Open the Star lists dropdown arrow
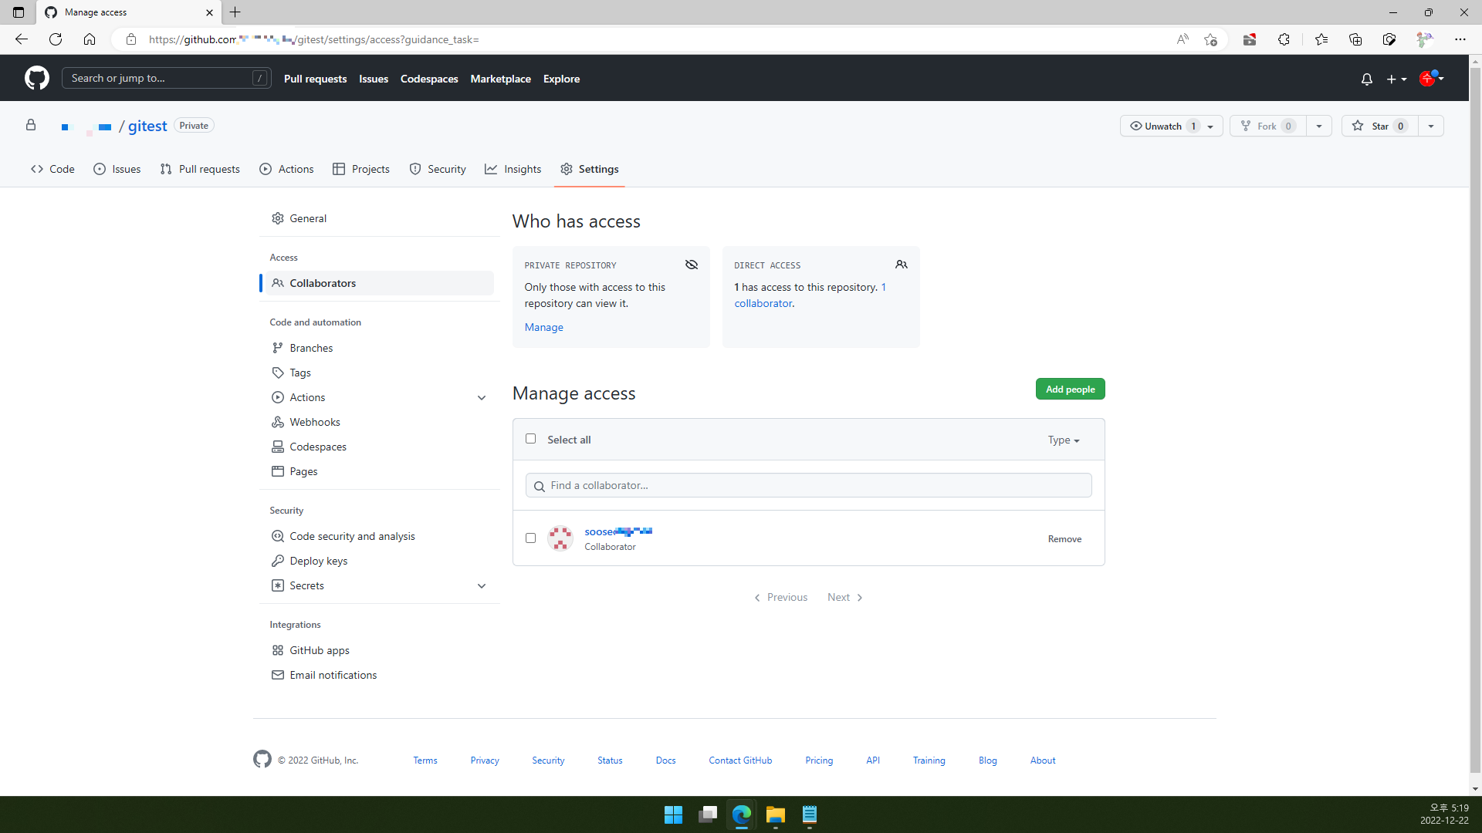The image size is (1482, 833). [x=1431, y=126]
